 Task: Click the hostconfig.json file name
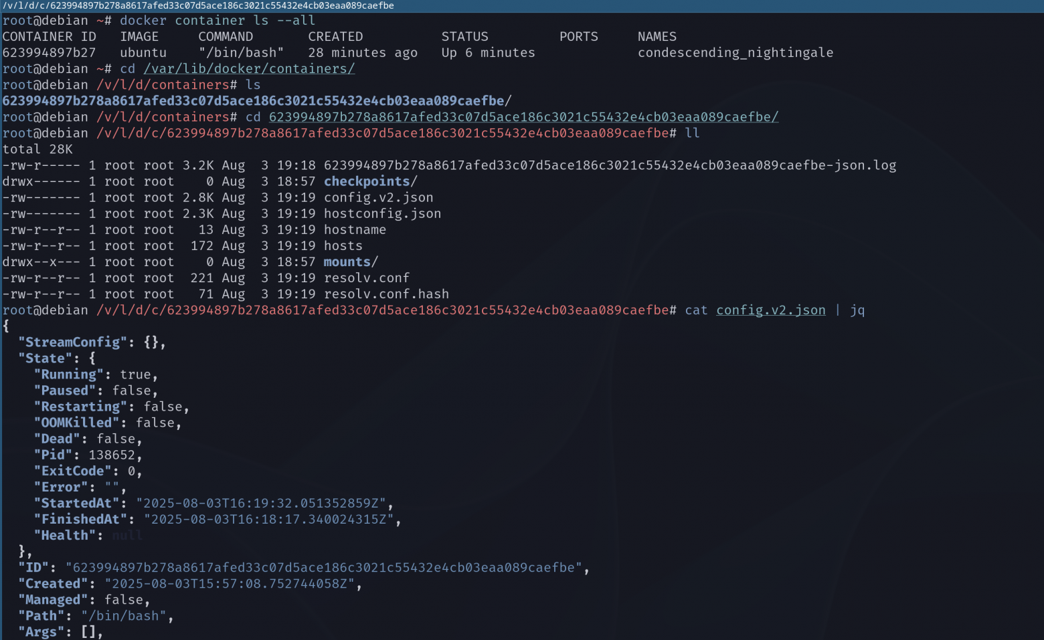point(382,213)
